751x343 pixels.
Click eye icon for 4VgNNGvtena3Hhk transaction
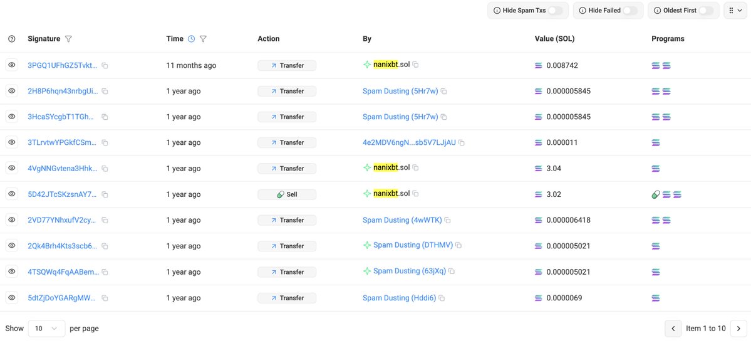click(12, 169)
